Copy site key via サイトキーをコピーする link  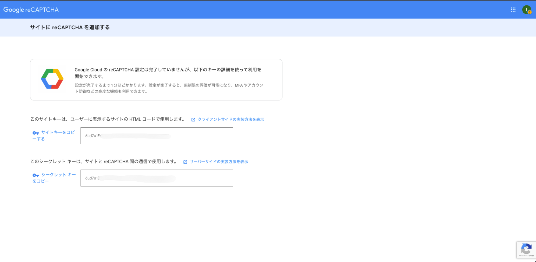click(54, 135)
